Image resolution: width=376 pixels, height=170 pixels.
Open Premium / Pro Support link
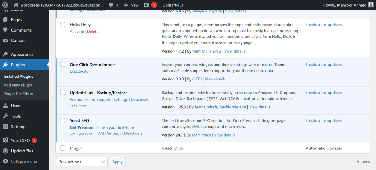90,99
